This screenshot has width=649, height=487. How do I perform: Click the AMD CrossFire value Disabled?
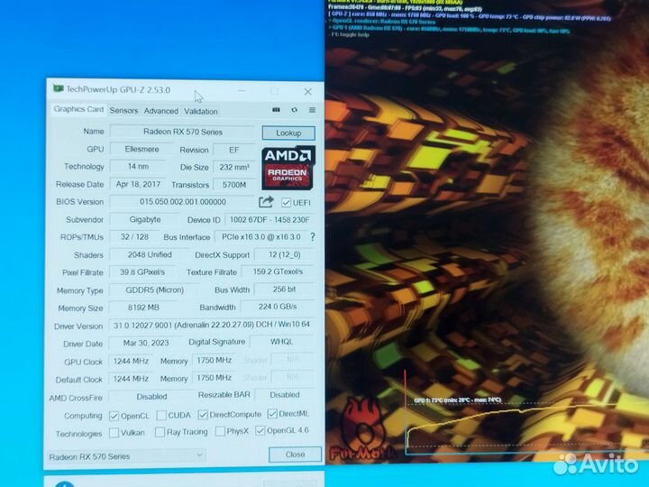point(151,396)
